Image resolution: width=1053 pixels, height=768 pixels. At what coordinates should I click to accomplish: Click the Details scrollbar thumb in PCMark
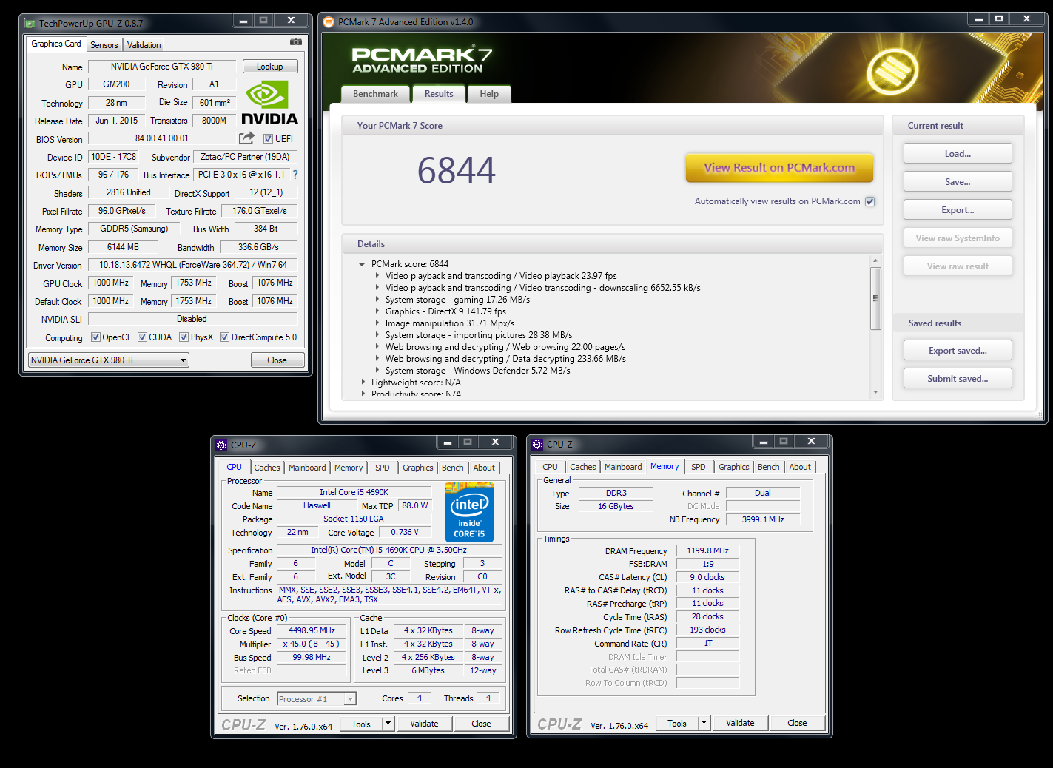pyautogui.click(x=875, y=298)
